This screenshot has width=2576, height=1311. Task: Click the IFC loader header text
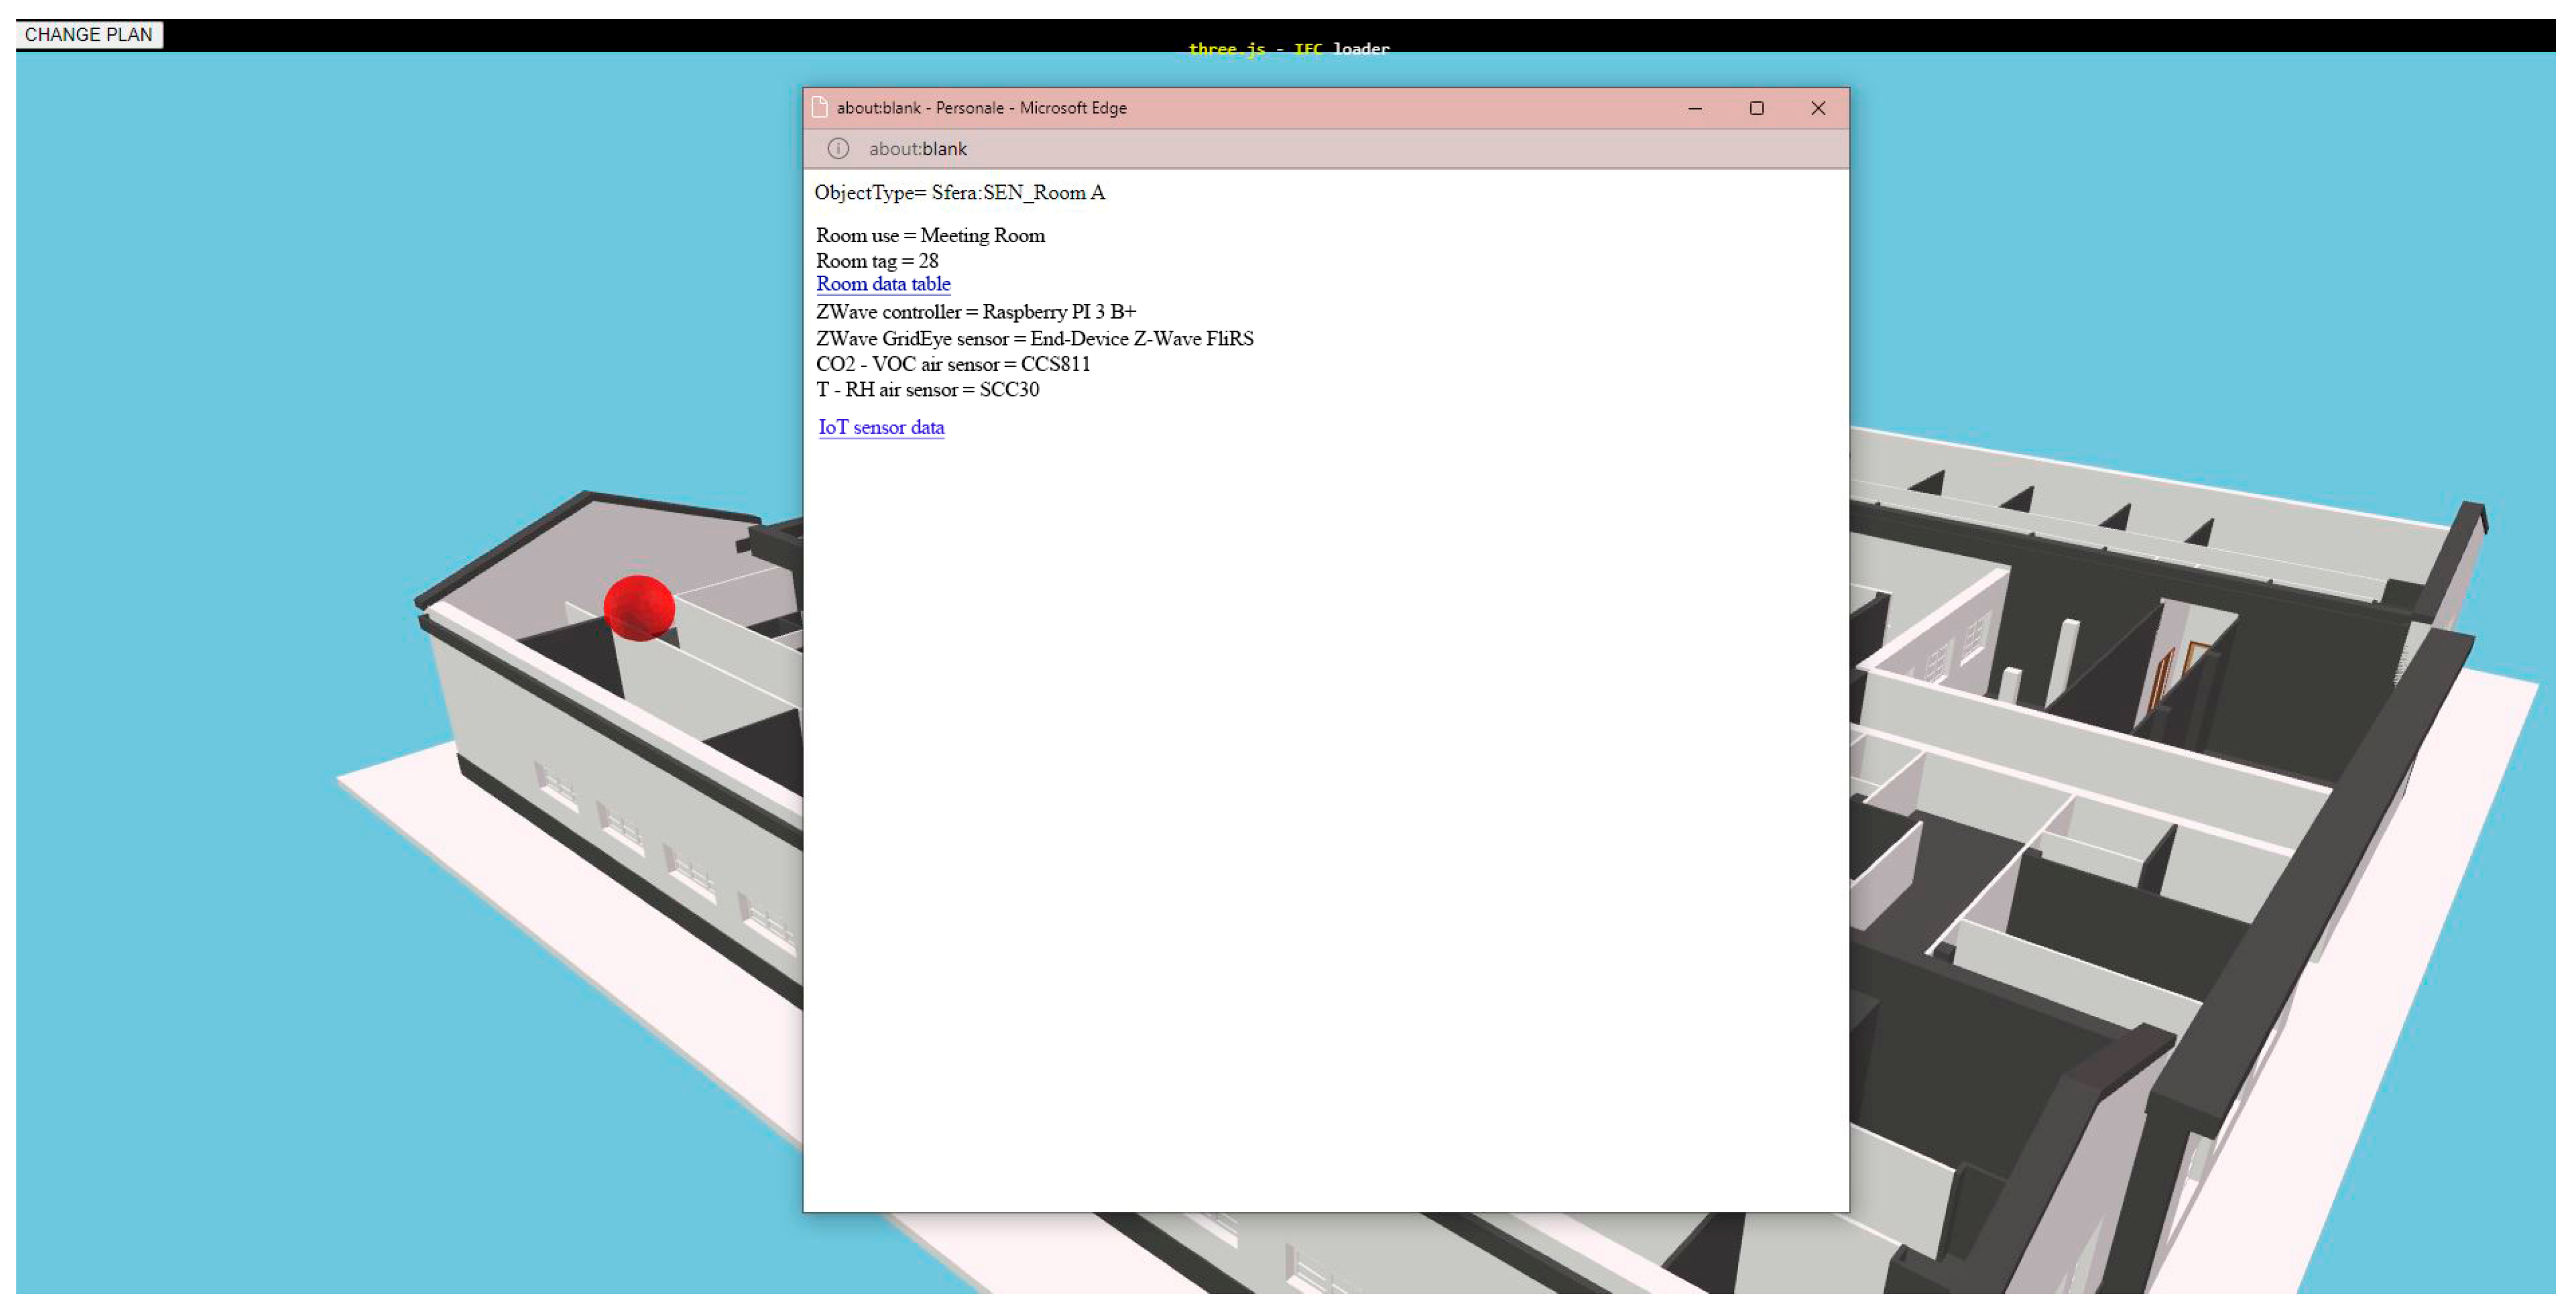pos(1341,49)
